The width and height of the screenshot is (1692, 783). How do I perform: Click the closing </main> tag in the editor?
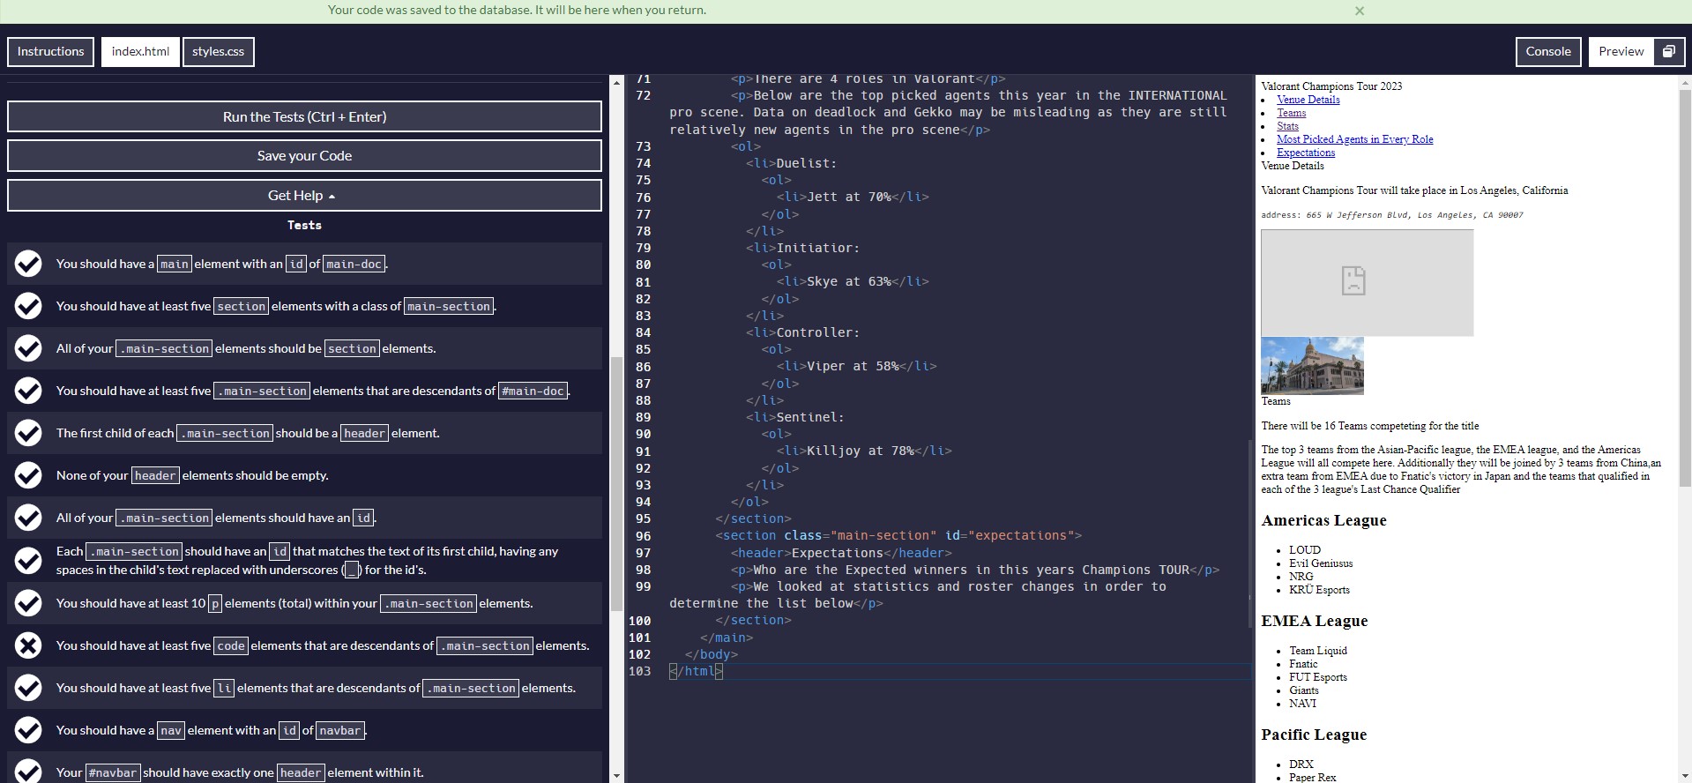click(x=727, y=638)
